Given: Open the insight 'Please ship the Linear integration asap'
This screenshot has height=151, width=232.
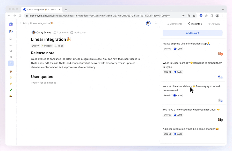Looking at the screenshot, I should point(186,44).
